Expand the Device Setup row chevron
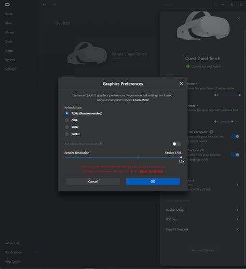246x269 pixels. coord(237,210)
